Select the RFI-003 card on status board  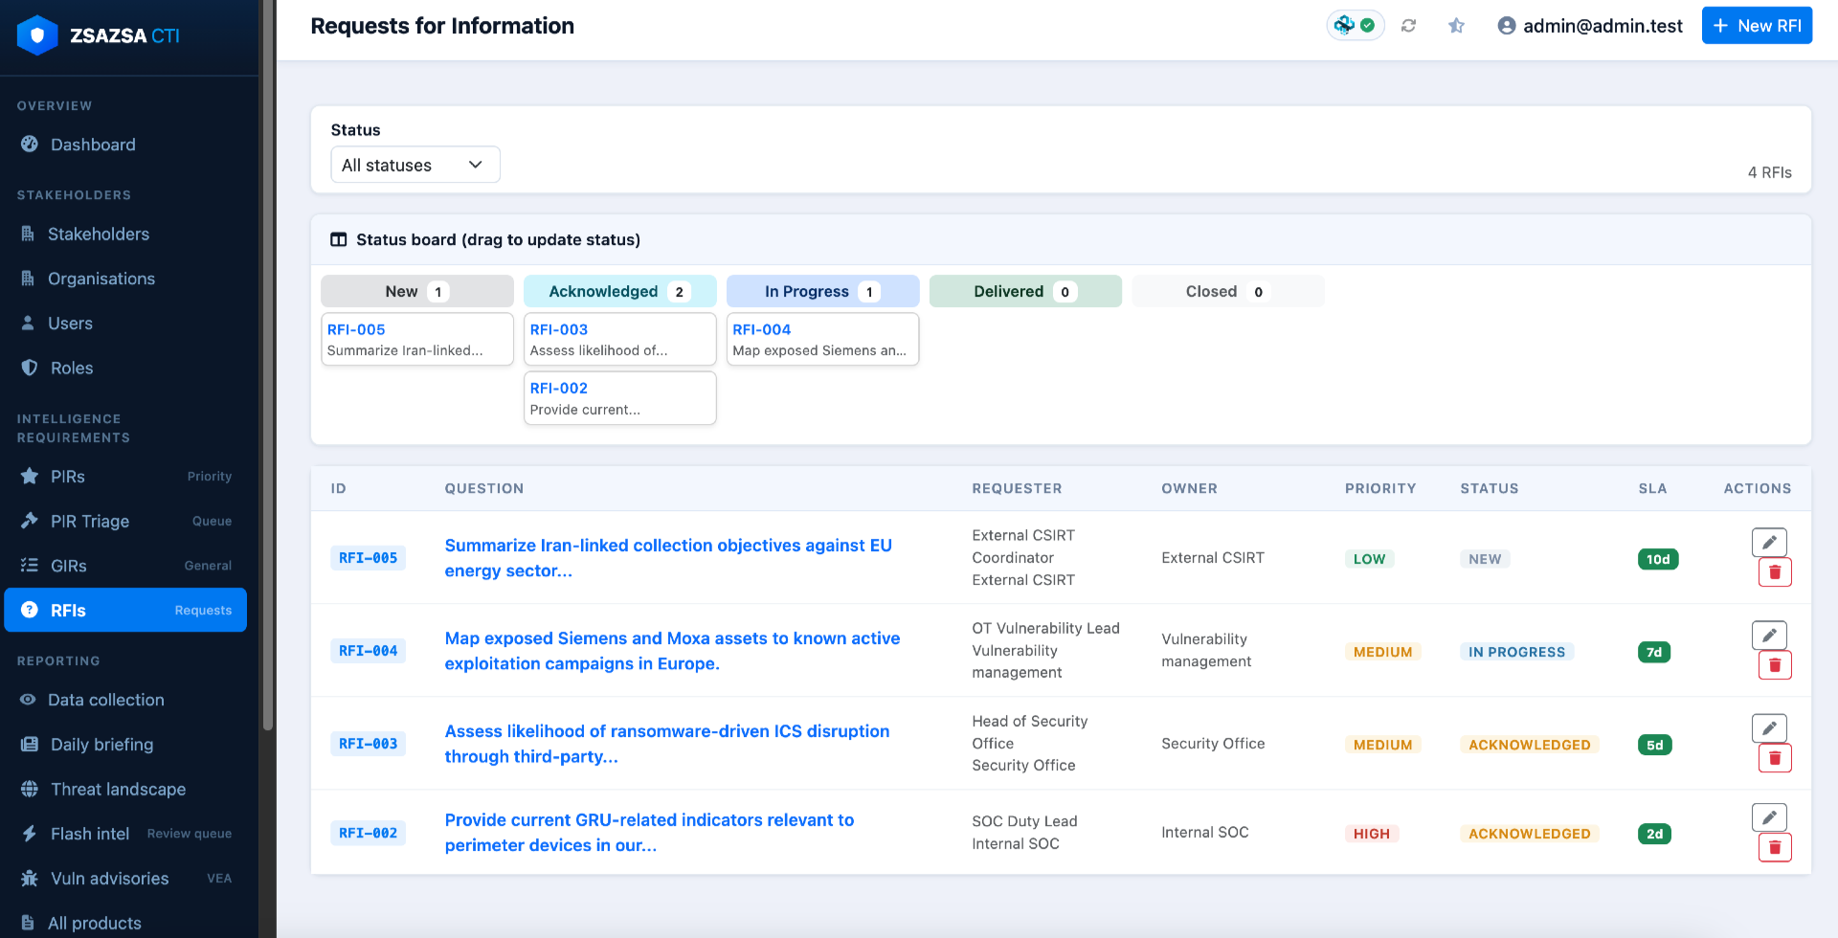620,339
